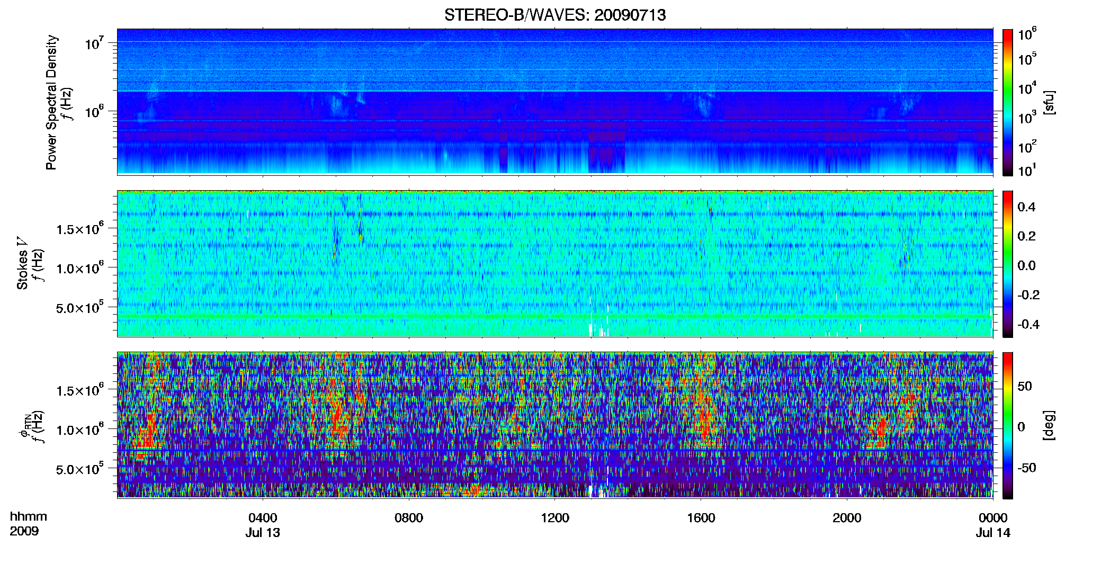The width and height of the screenshot is (1110, 572).
Task: Click the 0.2 Stokes V color bar label
Action: [x=1026, y=236]
